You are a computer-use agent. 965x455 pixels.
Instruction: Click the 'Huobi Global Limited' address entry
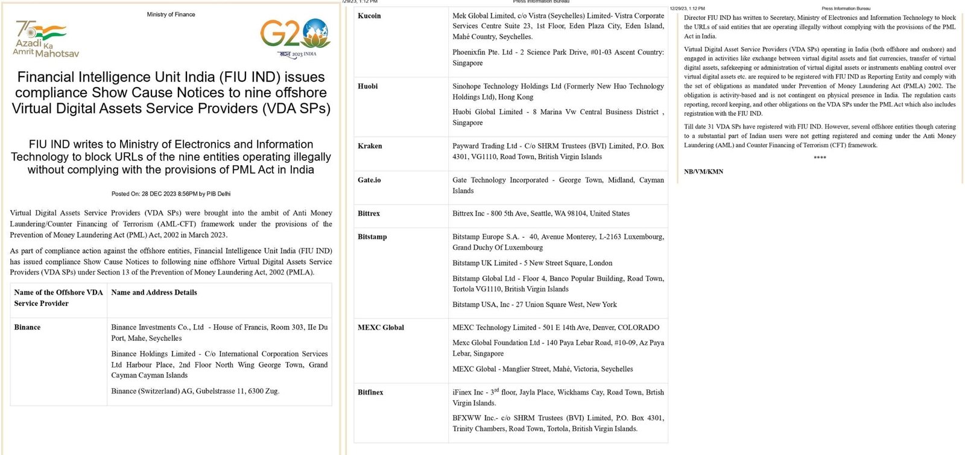coord(558,117)
